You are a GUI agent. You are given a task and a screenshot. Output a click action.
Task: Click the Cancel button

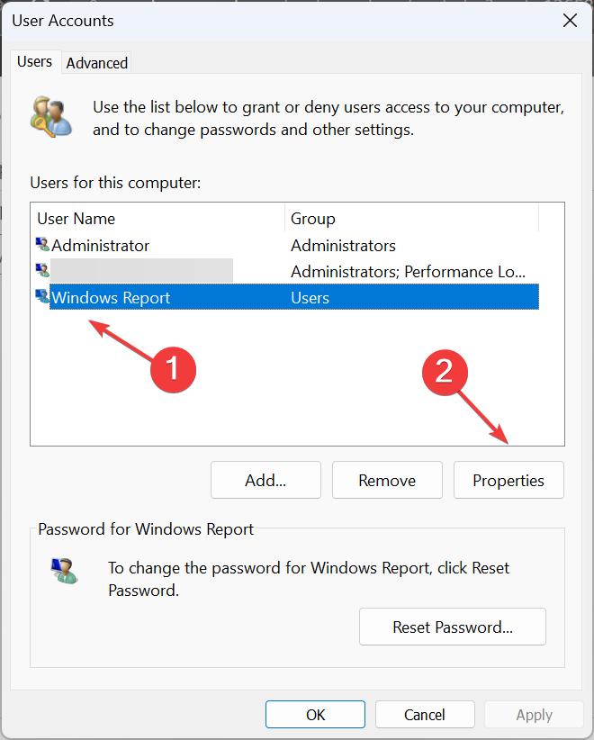[x=424, y=715]
